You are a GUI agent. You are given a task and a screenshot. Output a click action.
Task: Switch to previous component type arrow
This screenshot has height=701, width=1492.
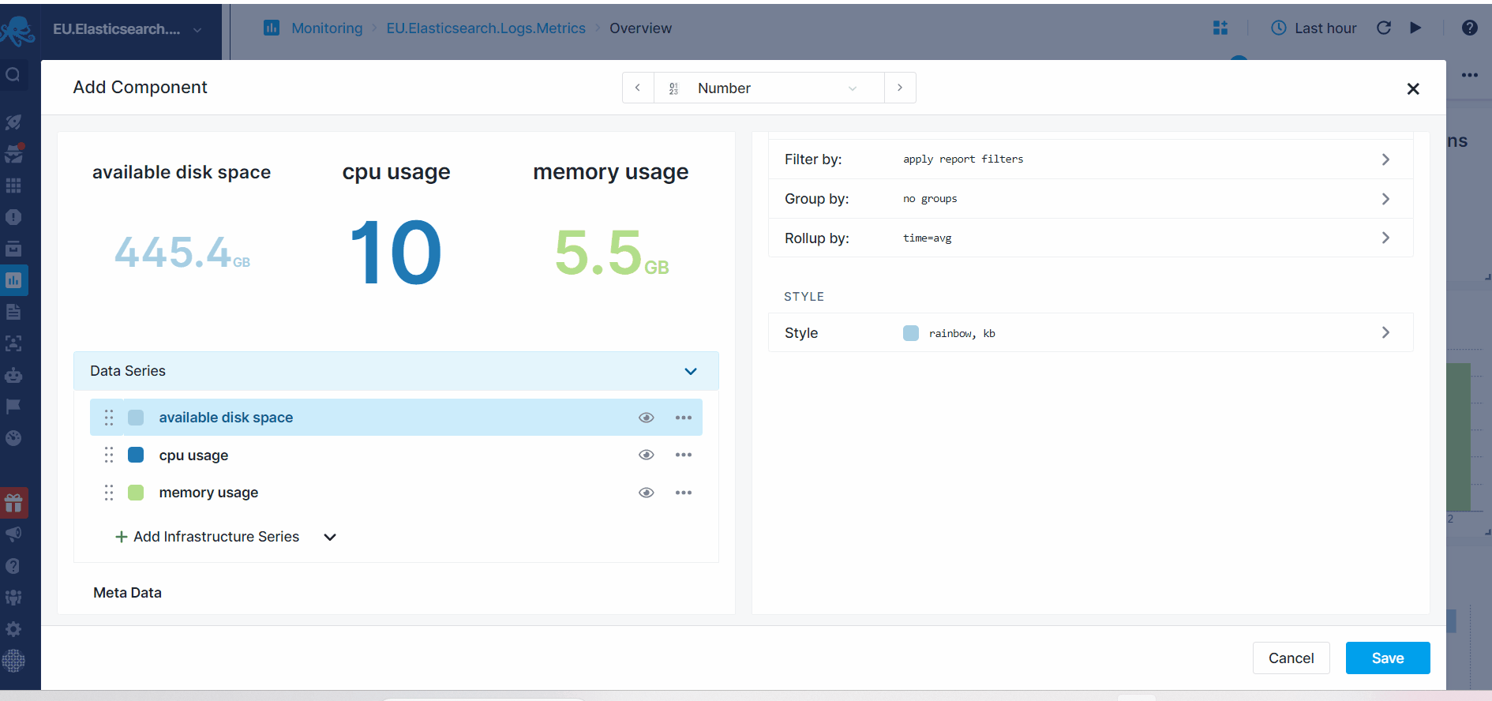[638, 88]
